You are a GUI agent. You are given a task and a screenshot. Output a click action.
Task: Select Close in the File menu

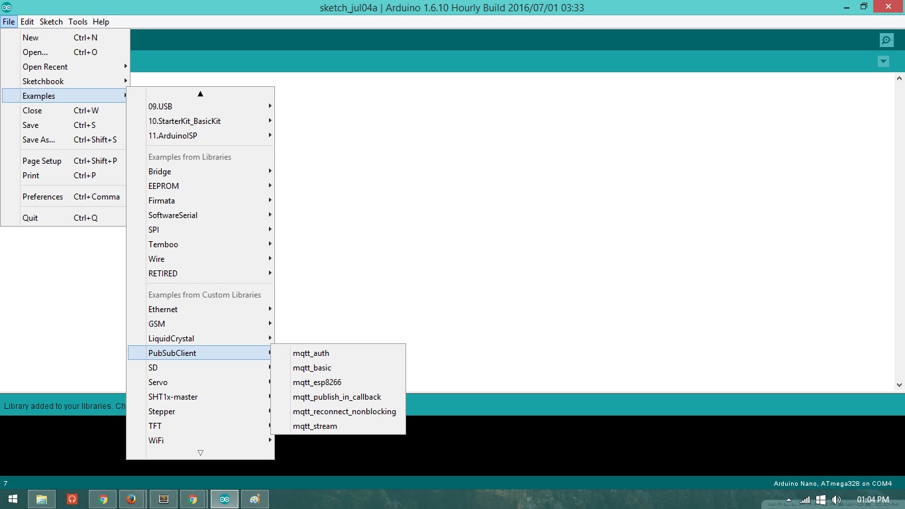click(65, 111)
